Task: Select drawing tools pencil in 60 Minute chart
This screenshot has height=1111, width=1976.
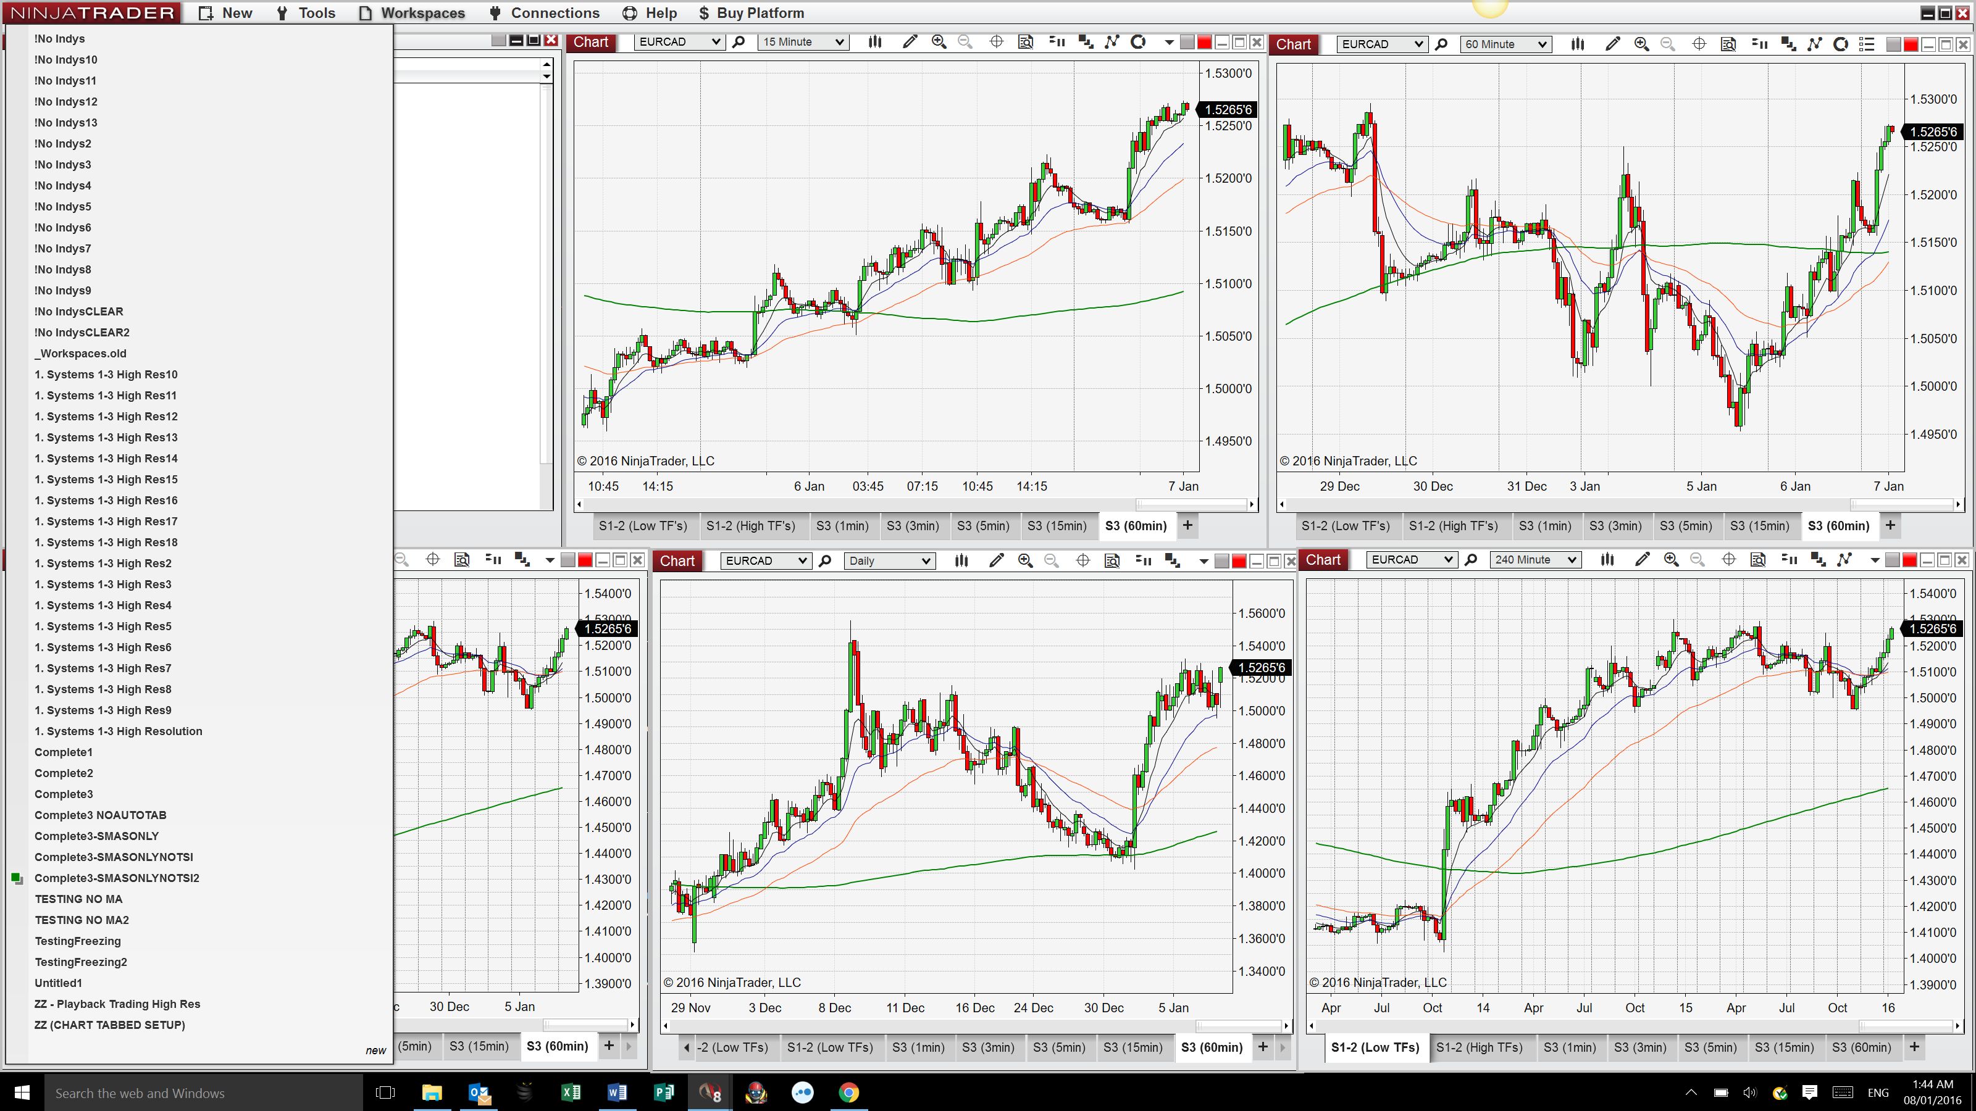Action: 1612,44
